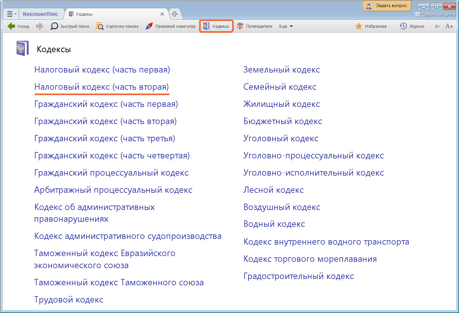Add a new tab with plus
This screenshot has width=459, height=313.
coord(175,14)
